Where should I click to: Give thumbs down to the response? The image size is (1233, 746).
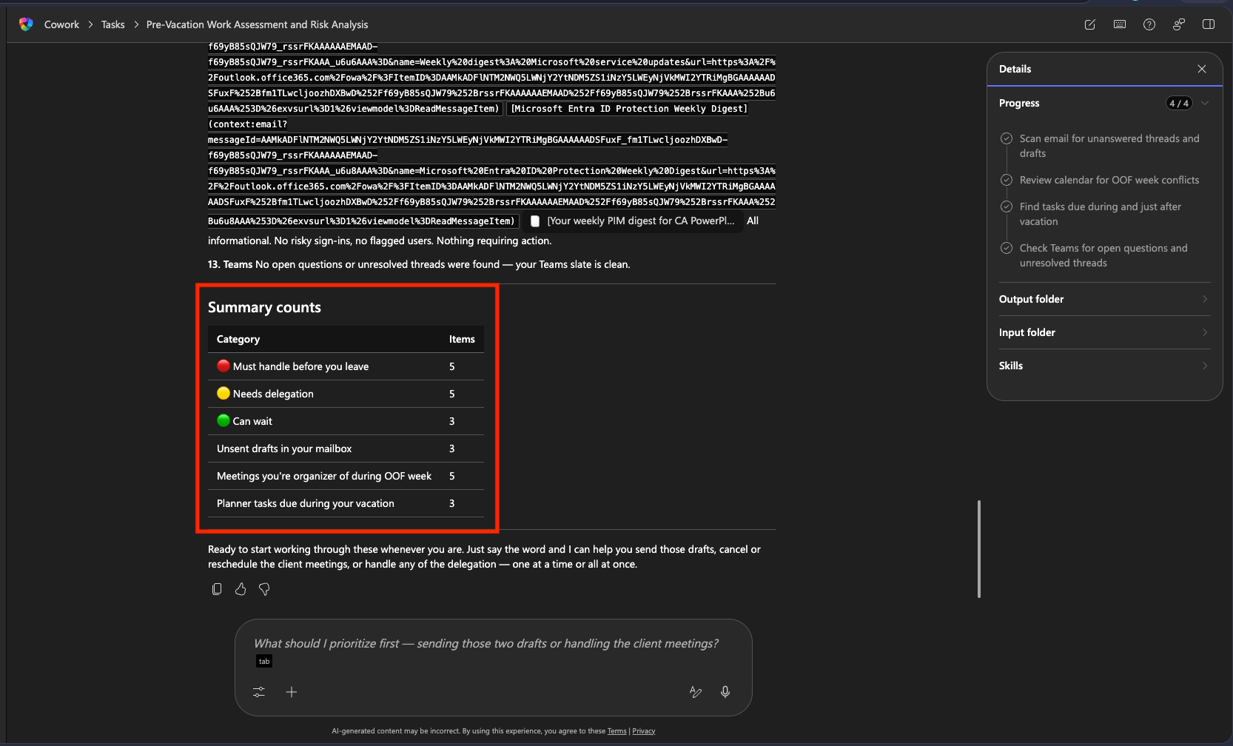click(x=264, y=589)
